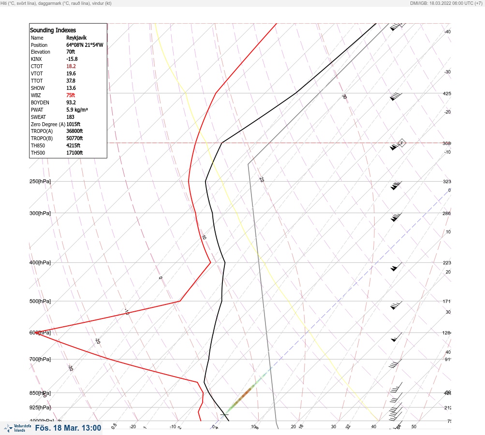Click the TH500 value '17100ft'
This screenshot has height=435, width=485.
pyautogui.click(x=74, y=153)
